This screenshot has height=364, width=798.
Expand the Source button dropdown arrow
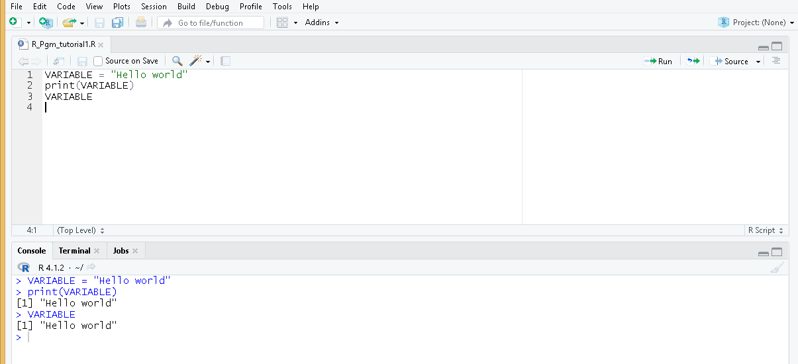click(x=758, y=62)
